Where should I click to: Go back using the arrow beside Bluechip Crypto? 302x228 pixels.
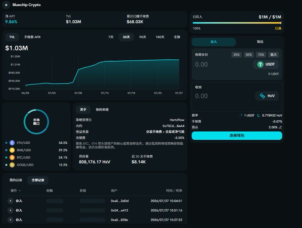coord(6,5)
